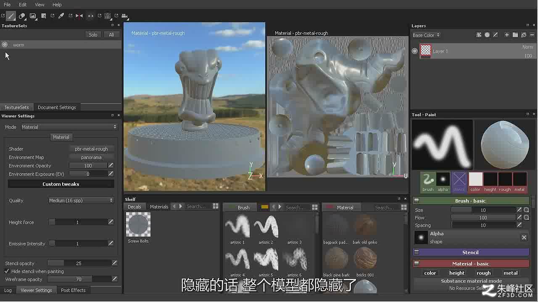Click the color swatch in Tool panel

(475, 182)
